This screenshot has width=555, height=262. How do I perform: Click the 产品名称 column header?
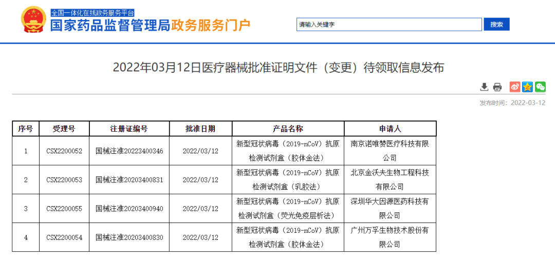(x=288, y=129)
